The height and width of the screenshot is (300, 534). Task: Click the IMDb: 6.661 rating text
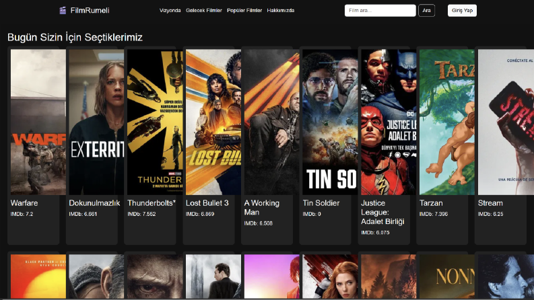[83, 214]
